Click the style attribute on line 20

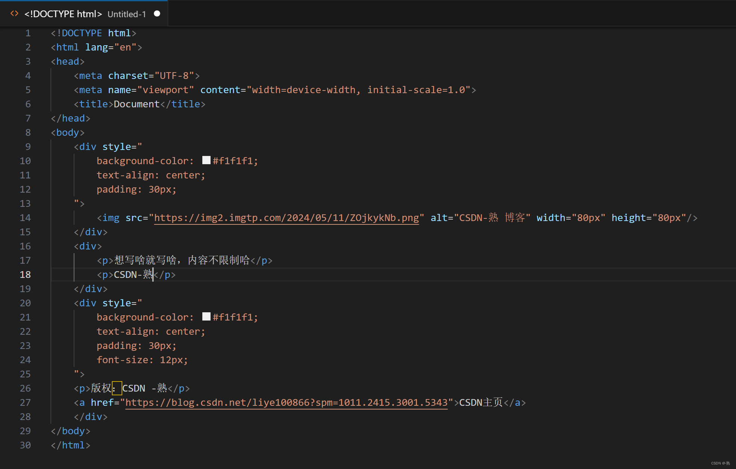click(x=117, y=303)
